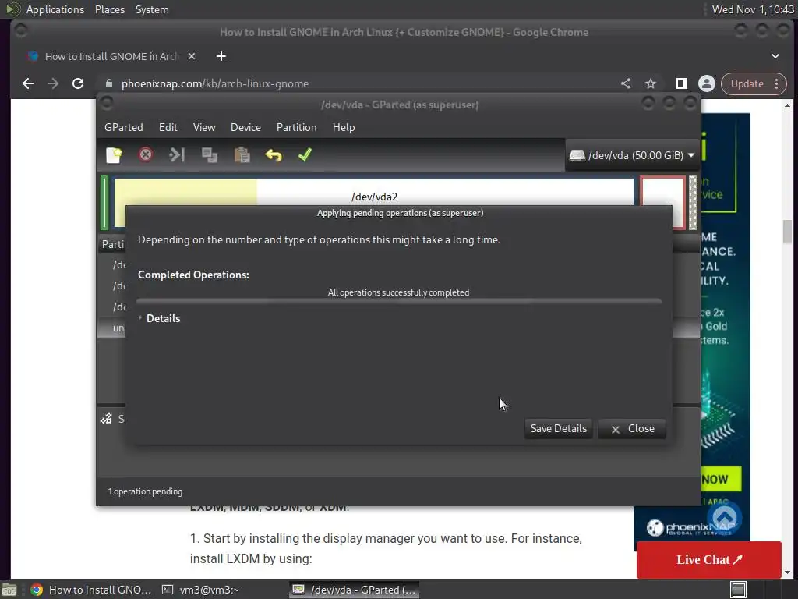Viewport: 798px width, 599px height.
Task: Expand the Details section in the dialog
Action: pyautogui.click(x=159, y=318)
